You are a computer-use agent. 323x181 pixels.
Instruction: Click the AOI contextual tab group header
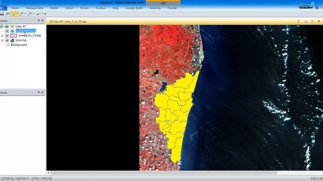click(x=164, y=3)
